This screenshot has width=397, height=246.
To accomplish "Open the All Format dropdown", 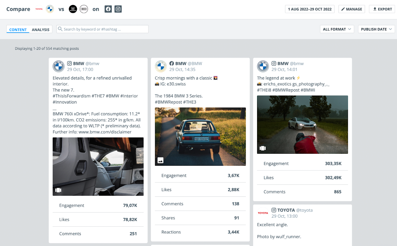I will (337, 29).
